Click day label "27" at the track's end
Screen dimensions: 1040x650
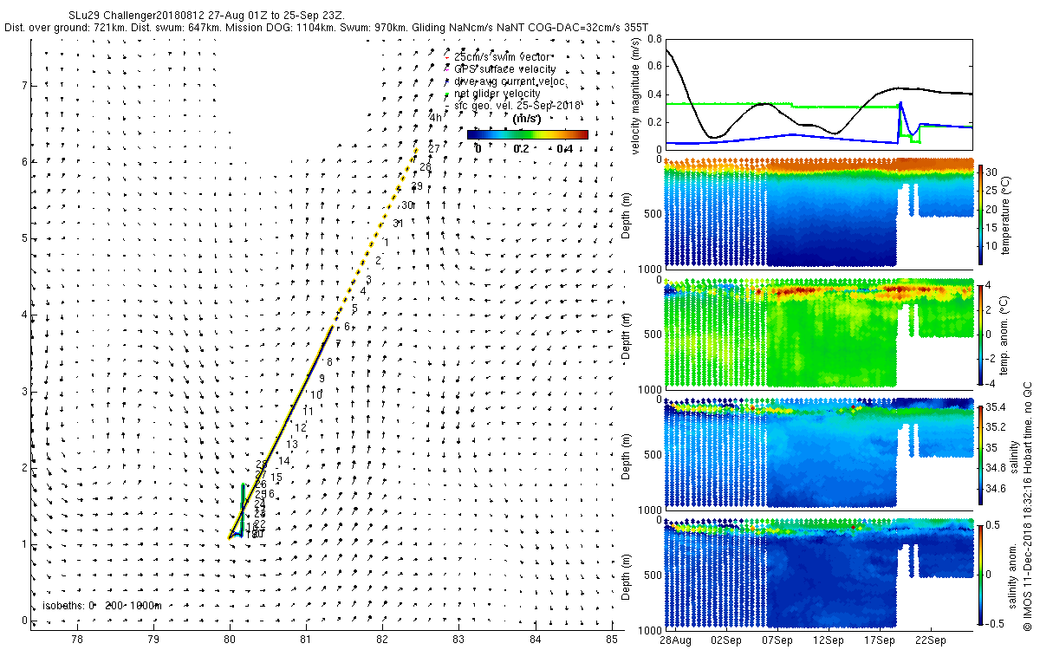(x=434, y=149)
